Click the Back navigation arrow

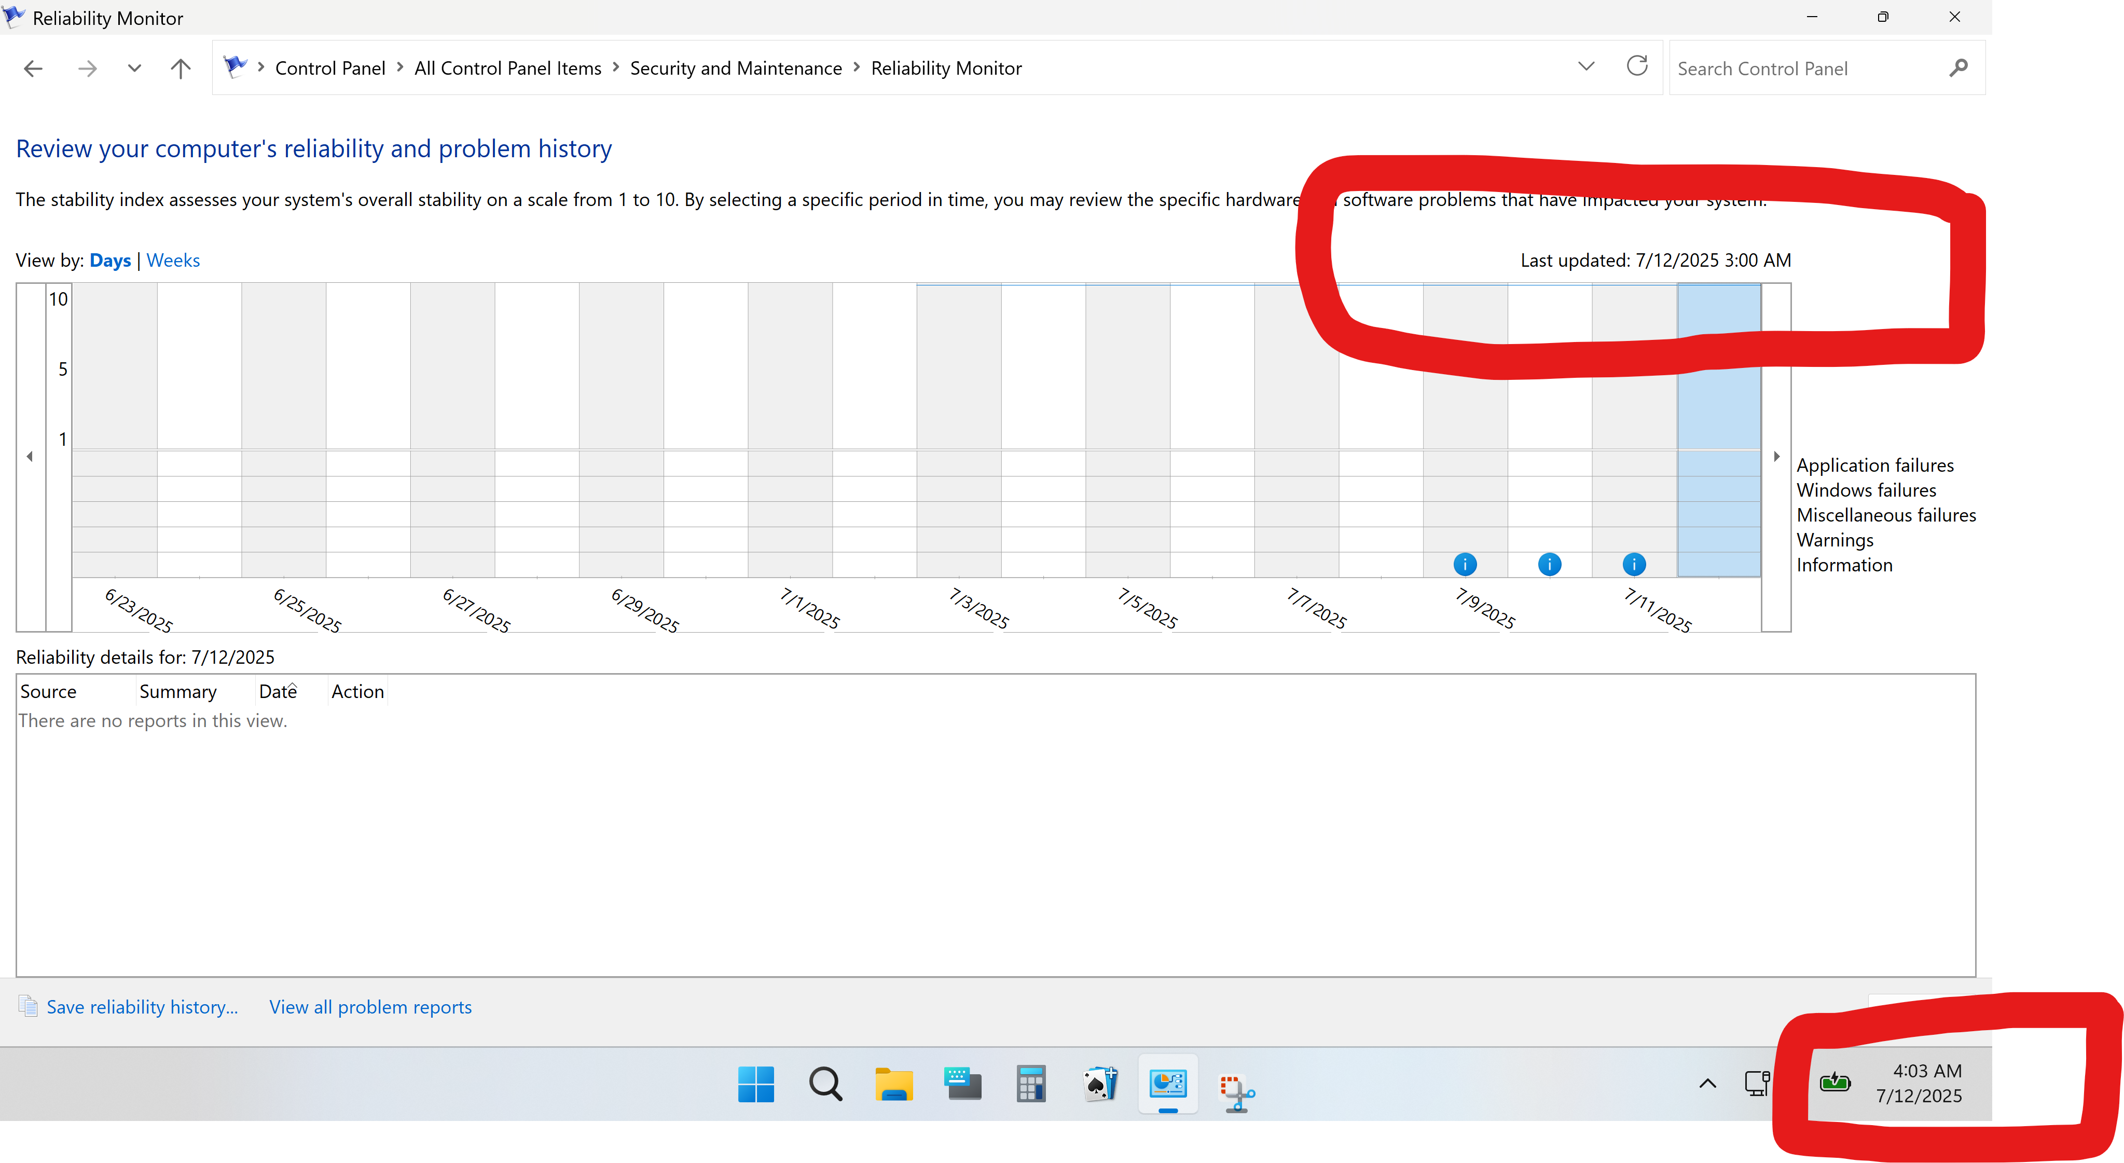(x=33, y=67)
